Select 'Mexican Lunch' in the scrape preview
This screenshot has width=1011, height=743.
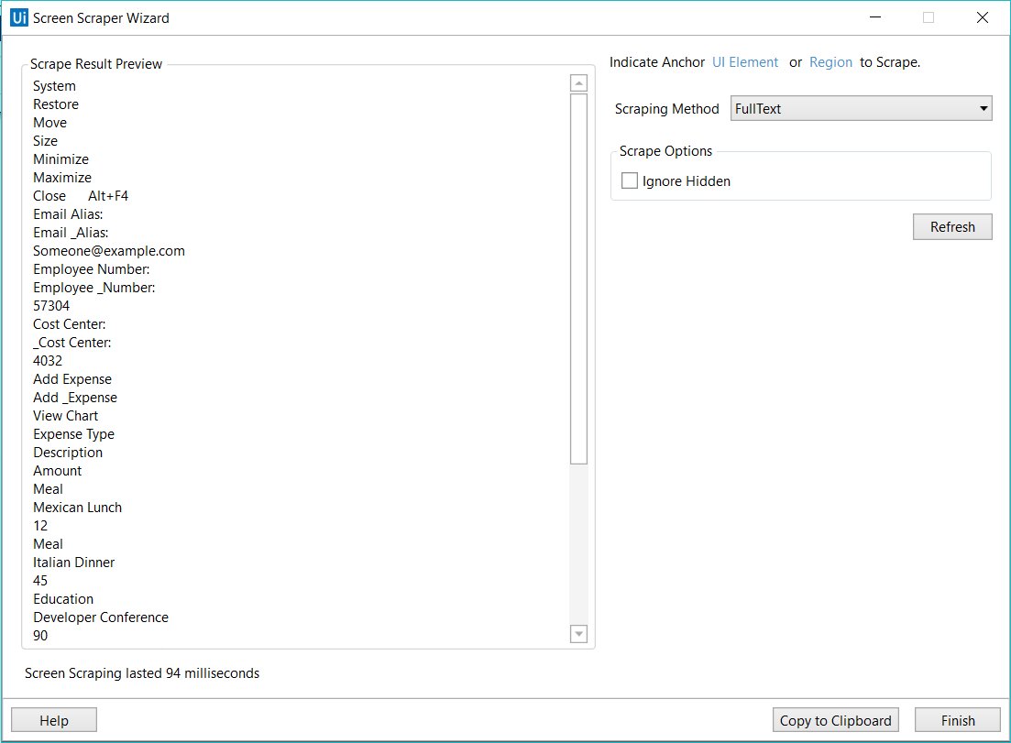[77, 507]
